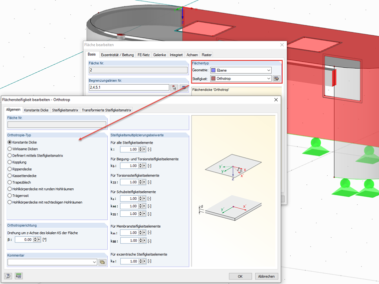Click the Fläche Nr. field showing 2
Image resolution: width=379 pixels, height=284 pixels.
click(x=138, y=70)
